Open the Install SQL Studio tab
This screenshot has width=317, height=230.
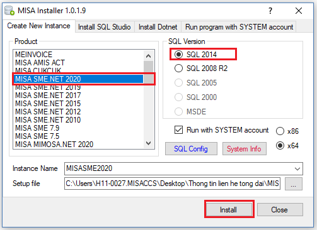tap(105, 27)
